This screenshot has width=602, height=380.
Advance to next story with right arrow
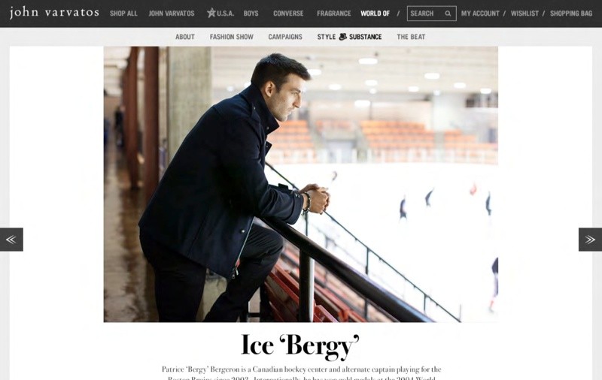coord(590,240)
